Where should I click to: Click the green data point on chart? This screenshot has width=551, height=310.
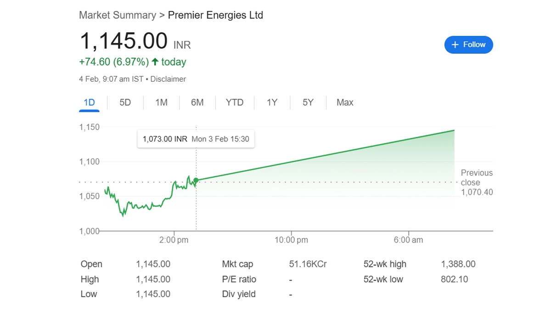196,180
